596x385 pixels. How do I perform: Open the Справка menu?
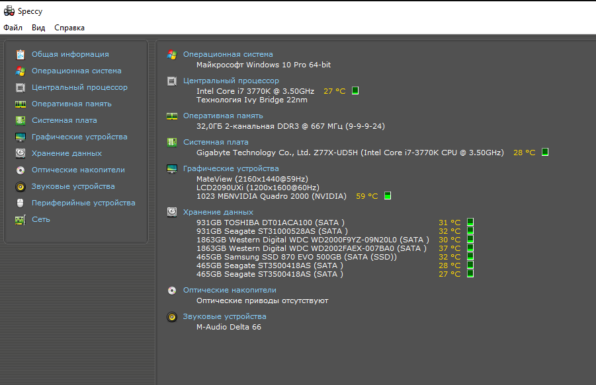(x=69, y=28)
